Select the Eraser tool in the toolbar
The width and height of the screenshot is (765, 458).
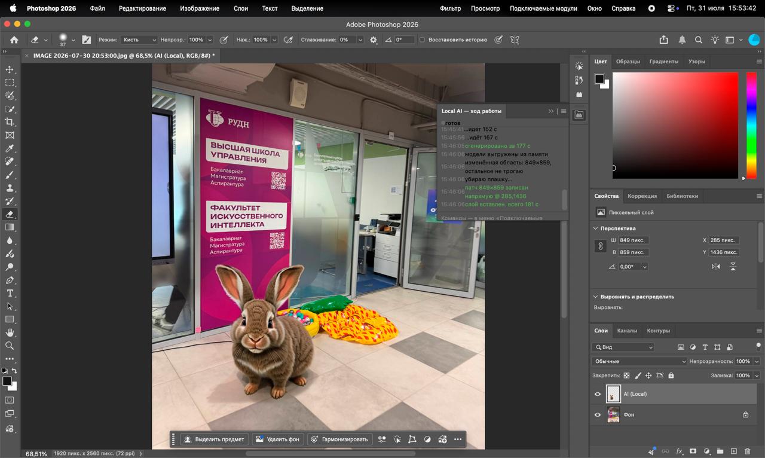(x=10, y=214)
